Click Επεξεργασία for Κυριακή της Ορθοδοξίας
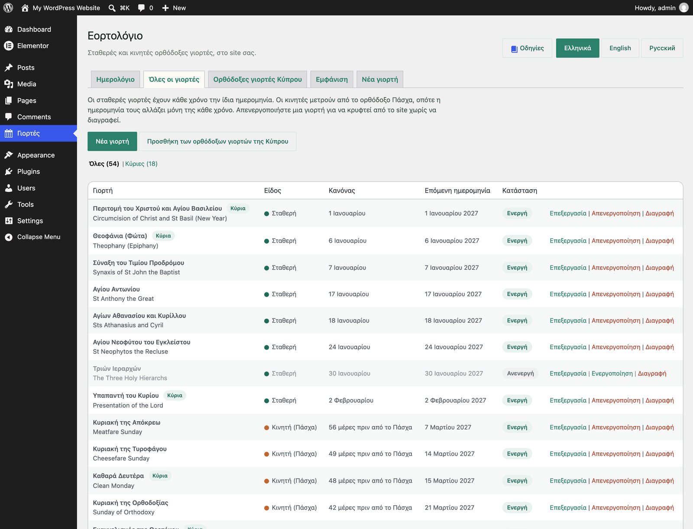Image resolution: width=693 pixels, height=529 pixels. coord(568,507)
